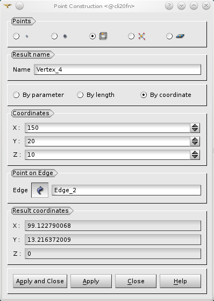This screenshot has width=214, height=301.
Task: Choose the fifth Points radio button
Action: [169, 36]
